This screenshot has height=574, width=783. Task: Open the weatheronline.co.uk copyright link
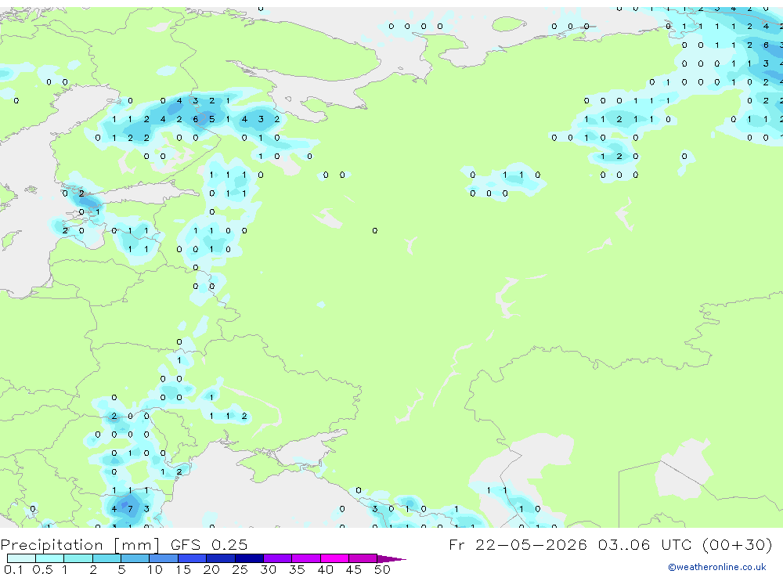(717, 567)
